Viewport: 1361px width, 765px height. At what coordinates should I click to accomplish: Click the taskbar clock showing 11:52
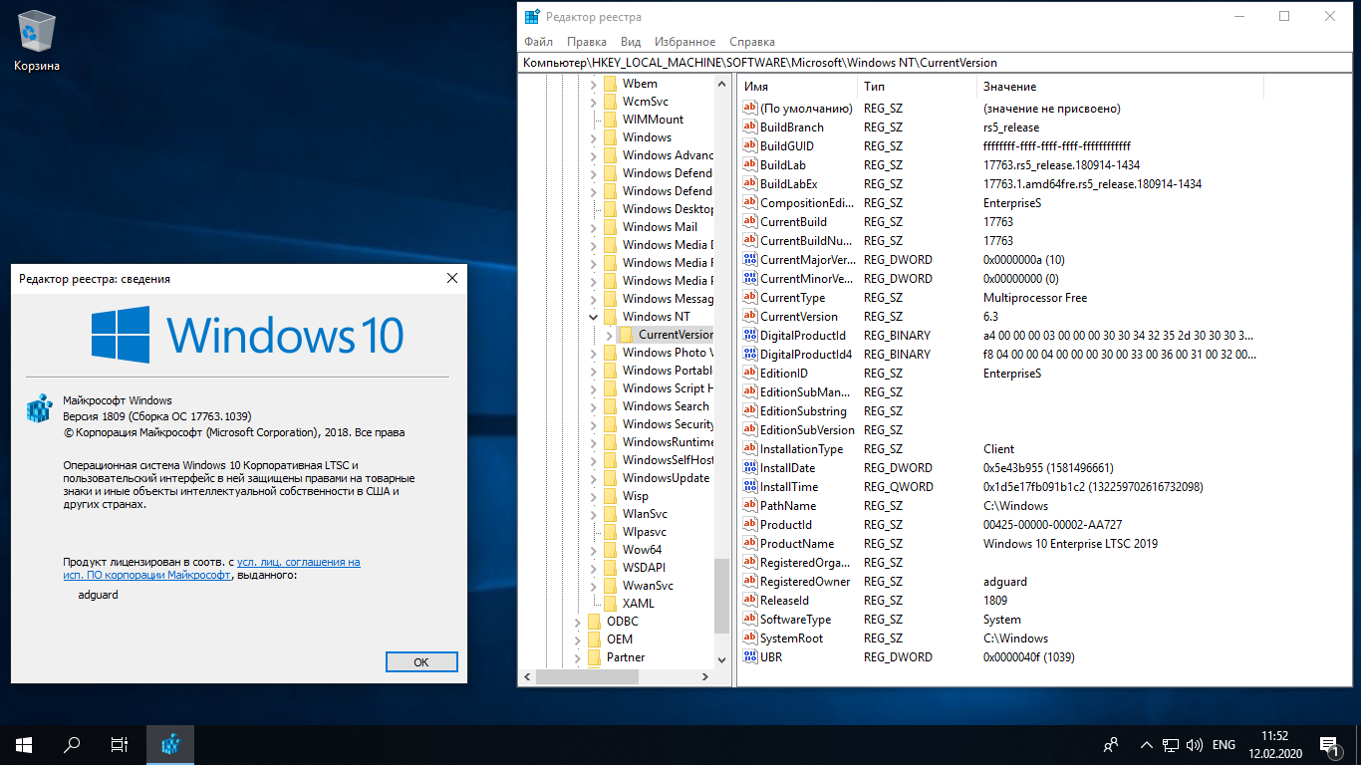click(1273, 744)
